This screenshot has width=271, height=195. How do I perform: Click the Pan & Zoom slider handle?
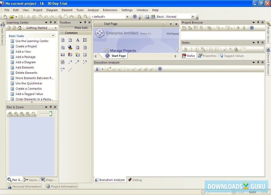pyautogui.click(x=51, y=114)
